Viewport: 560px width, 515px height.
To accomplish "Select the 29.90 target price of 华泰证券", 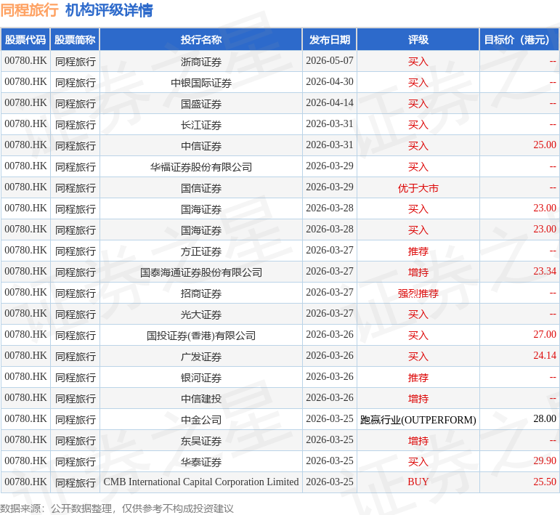I will coord(545,461).
